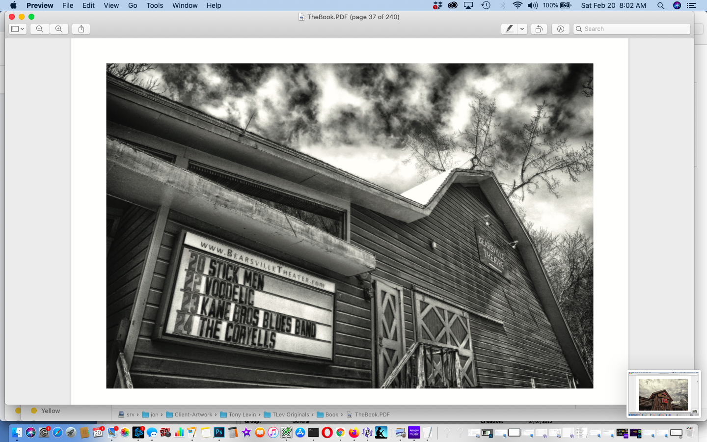Viewport: 707px width, 442px height.
Task: Launch Siri from the Dock
Action: [x=30, y=432]
